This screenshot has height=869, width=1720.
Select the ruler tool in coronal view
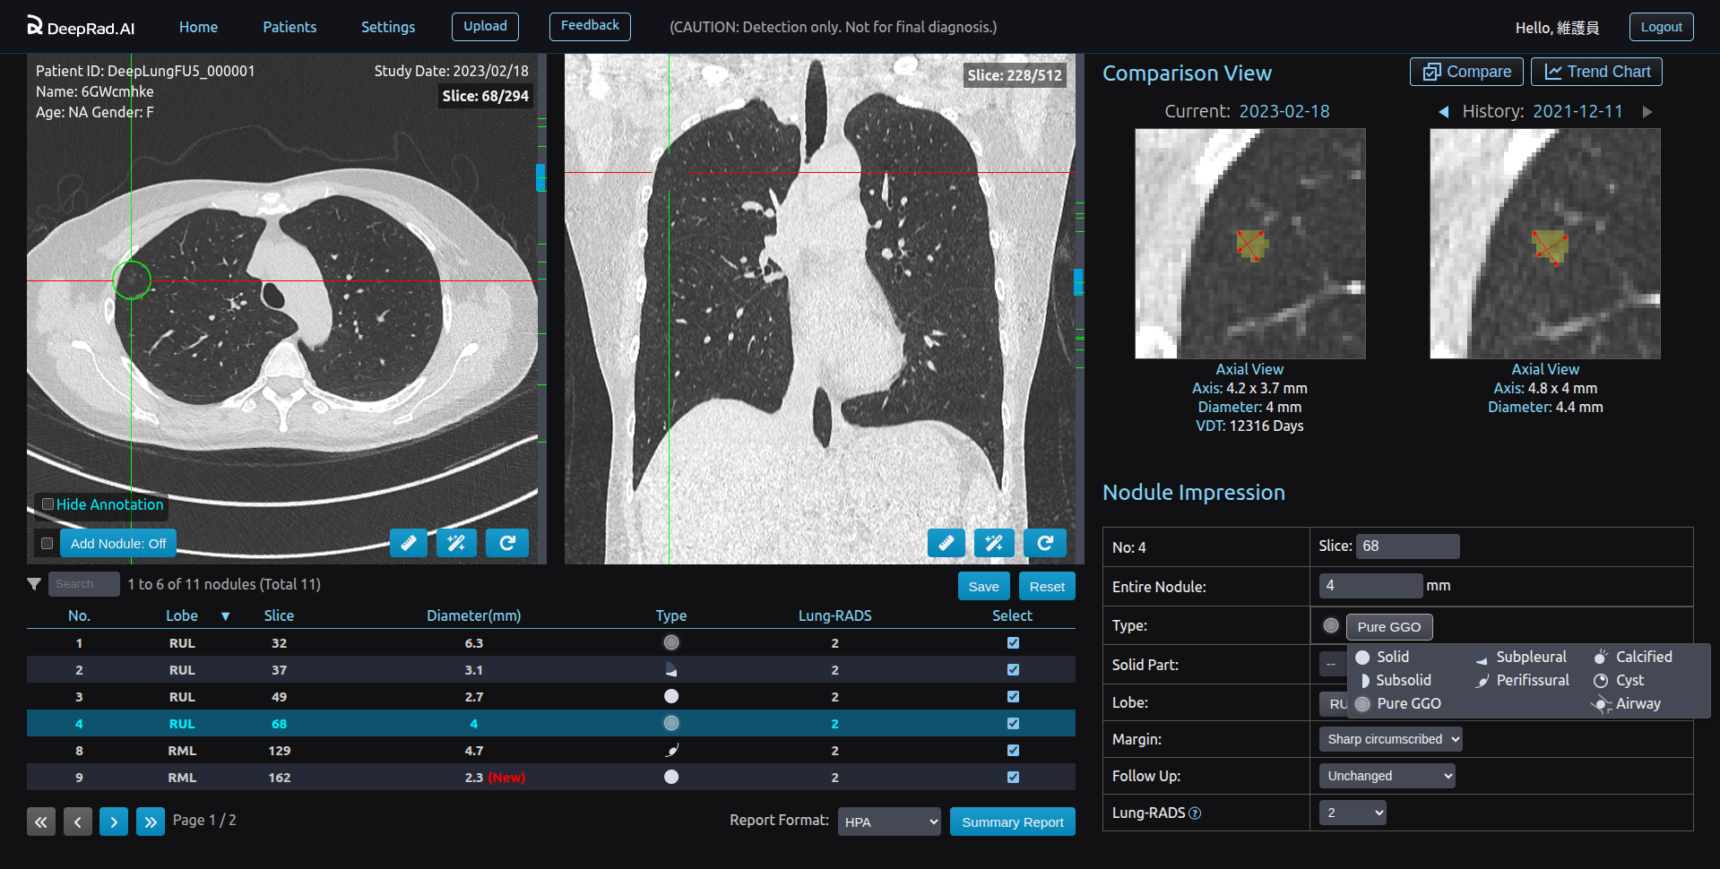[x=946, y=543]
